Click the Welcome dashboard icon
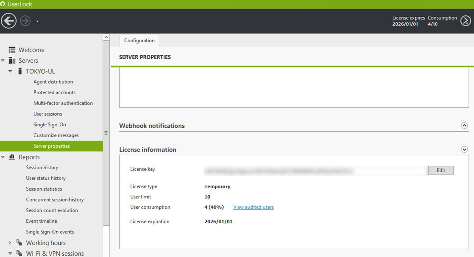474x257 pixels. [12, 50]
